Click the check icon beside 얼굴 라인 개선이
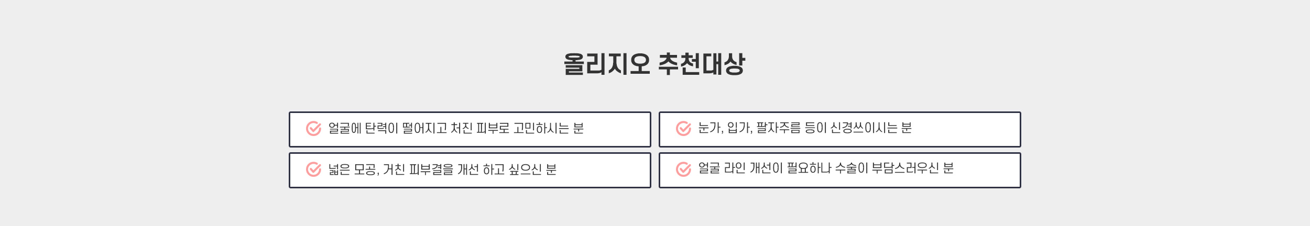This screenshot has width=1310, height=226. point(683,169)
